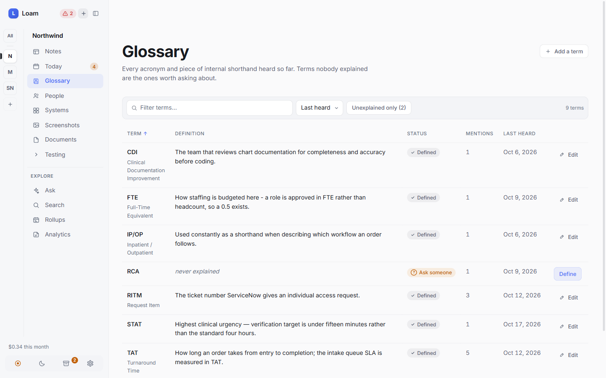Screen dimensions: 606x378
Task: Switch to dark mode with moon icon
Action: [x=42, y=363]
